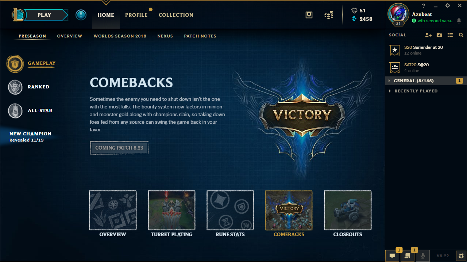Open the friend list view options icon
Screen dimensions: 467x262
pos(450,35)
